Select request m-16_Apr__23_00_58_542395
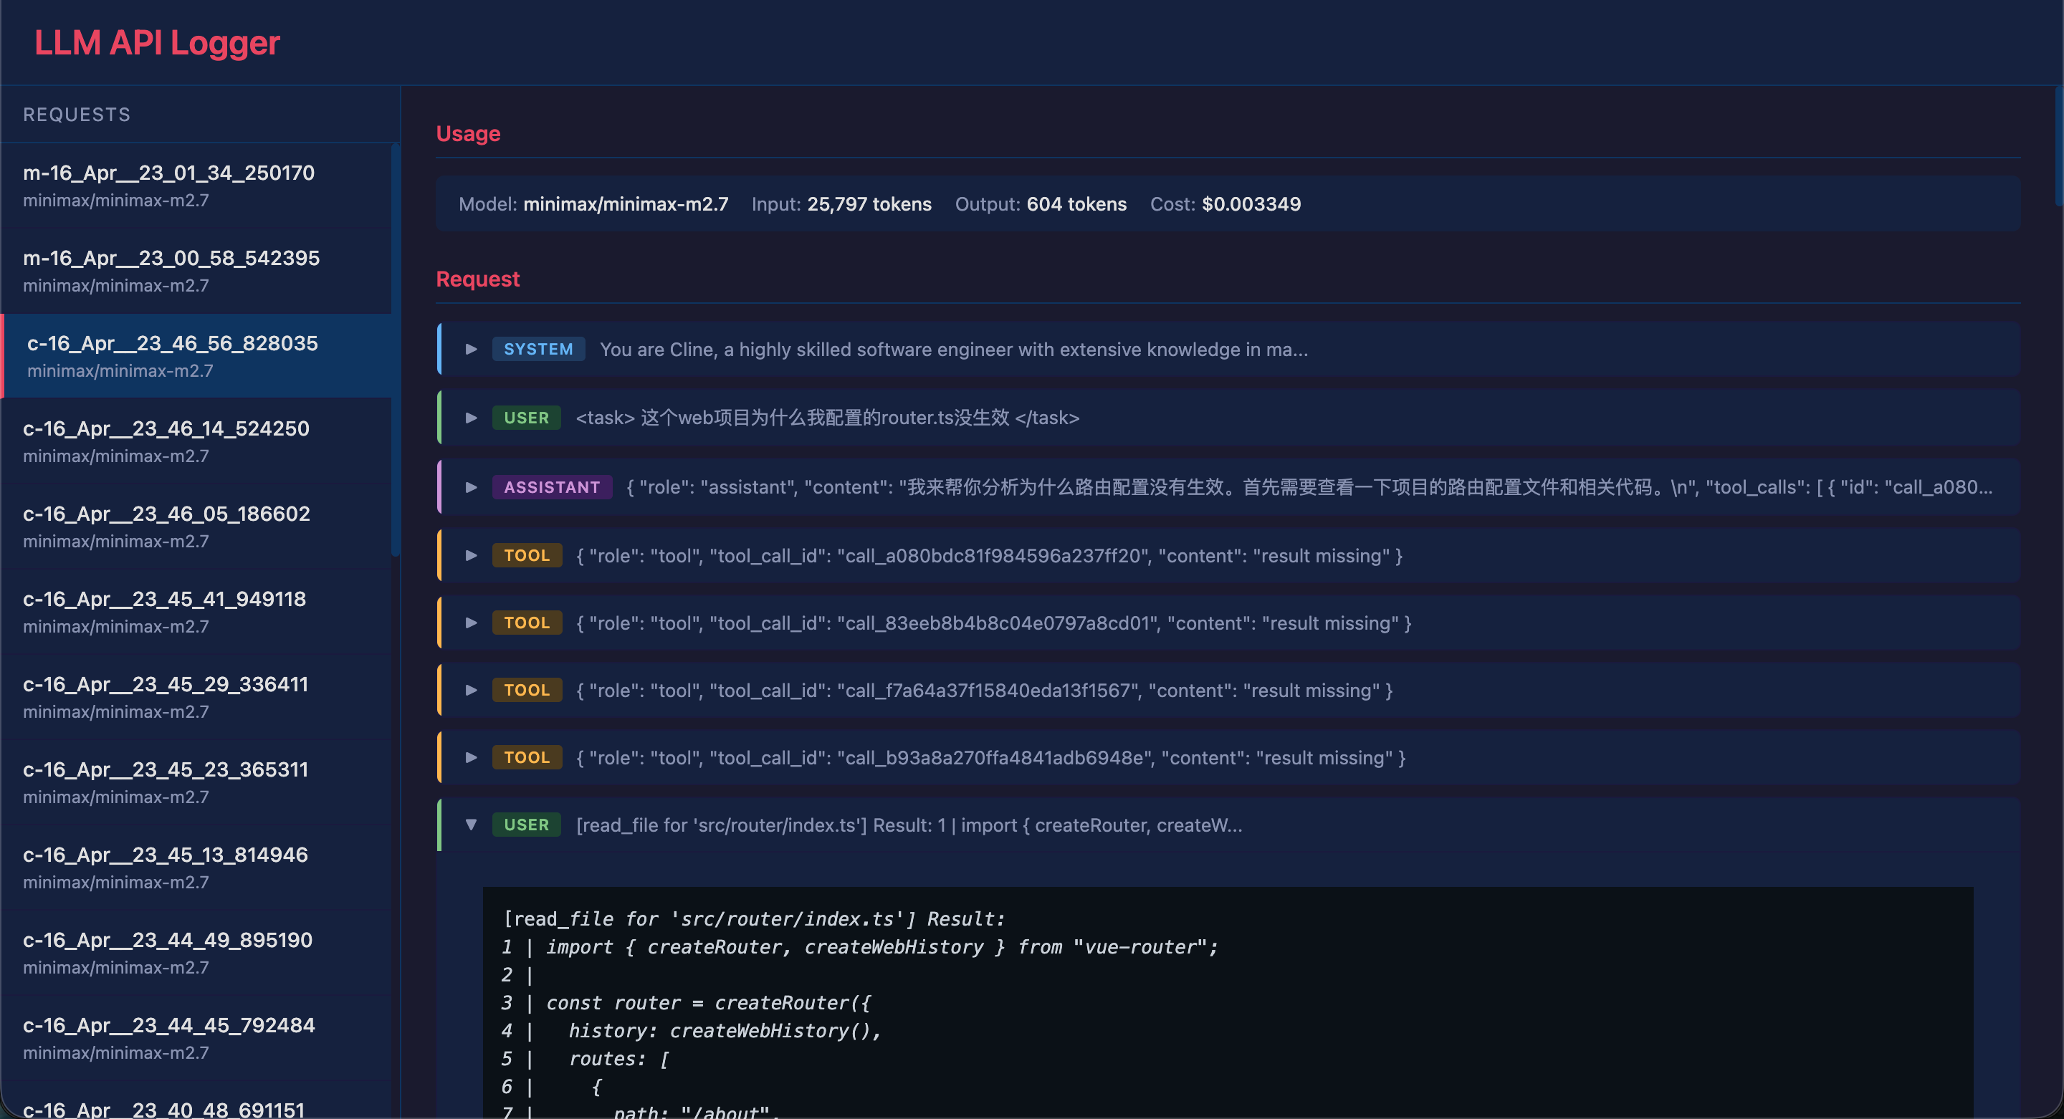Screen dimensions: 2064x1119 coord(171,270)
